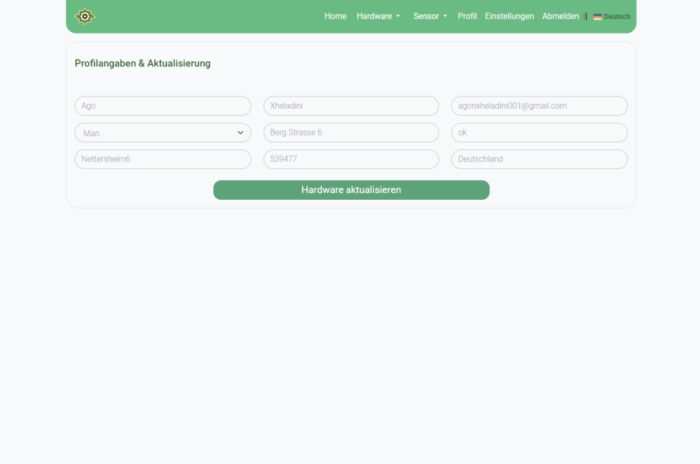Select the last name field showing Xheladini
Image resolution: width=700 pixels, height=464 pixels.
pyautogui.click(x=351, y=106)
